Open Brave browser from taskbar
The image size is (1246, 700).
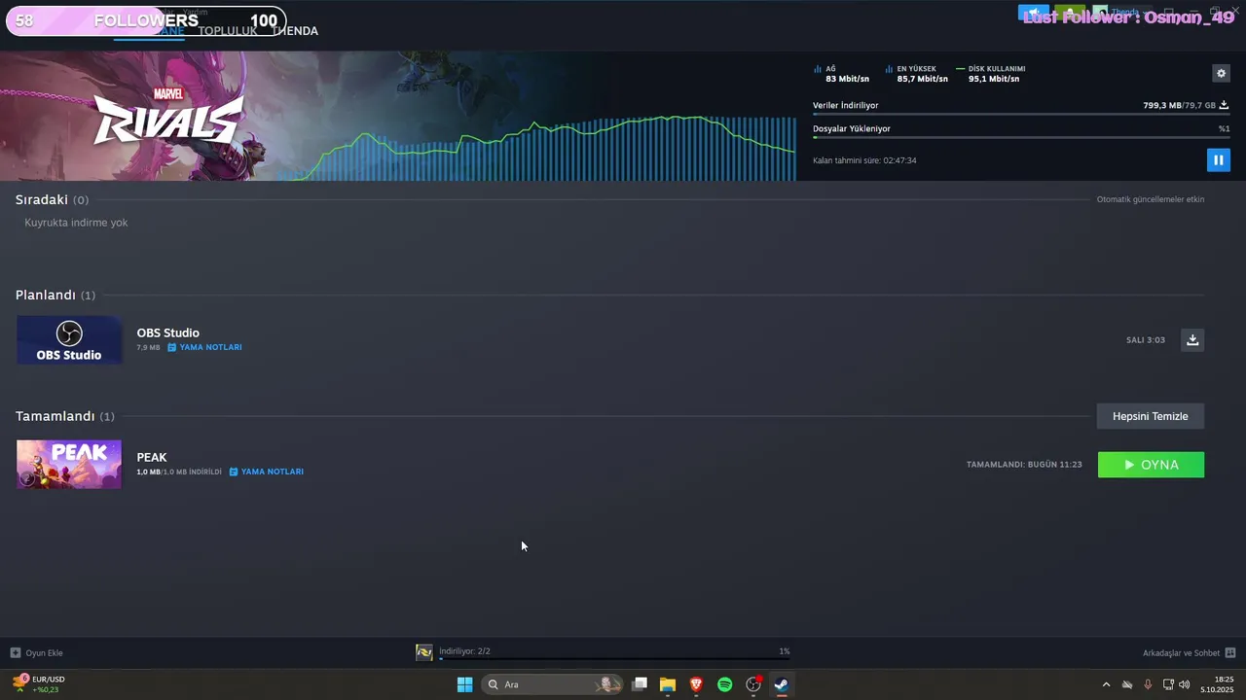[696, 684]
